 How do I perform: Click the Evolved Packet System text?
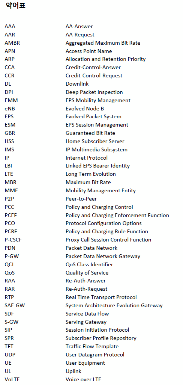(x=93, y=117)
